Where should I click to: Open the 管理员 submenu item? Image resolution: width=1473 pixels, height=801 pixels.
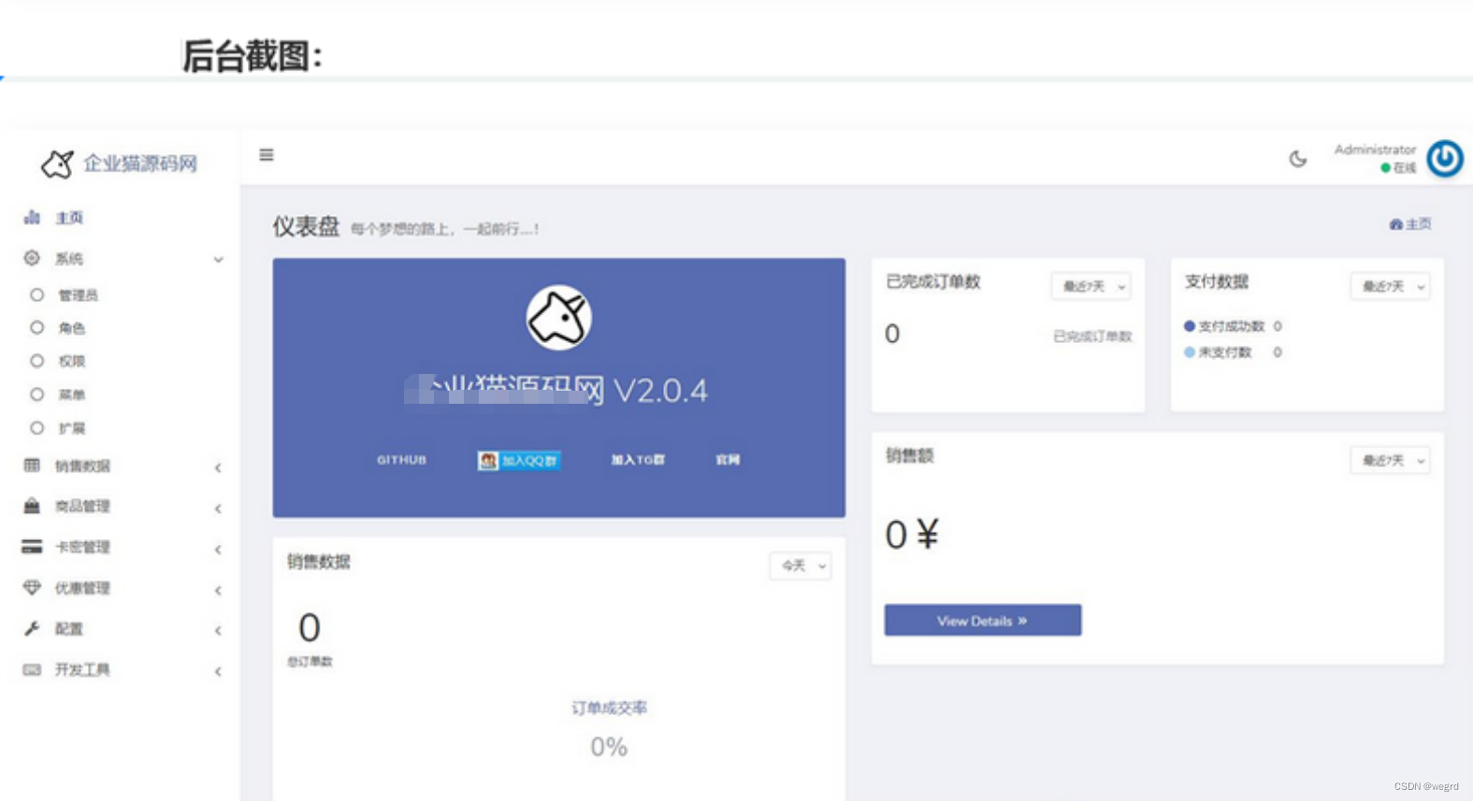(x=79, y=295)
